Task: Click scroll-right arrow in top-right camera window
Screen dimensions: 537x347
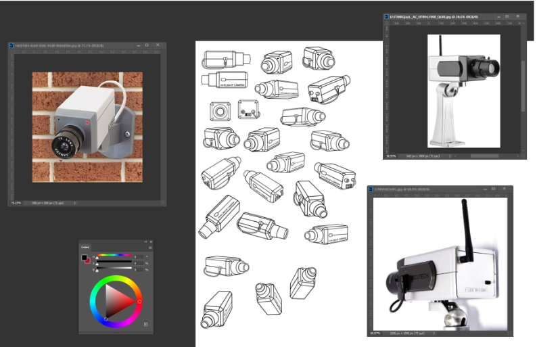Action: pyautogui.click(x=519, y=156)
